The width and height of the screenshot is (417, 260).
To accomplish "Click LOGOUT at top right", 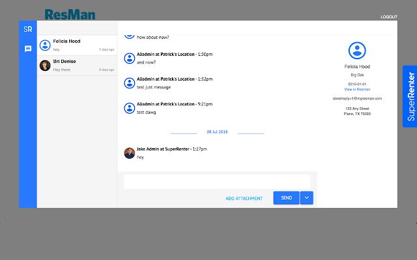I will coord(389,17).
